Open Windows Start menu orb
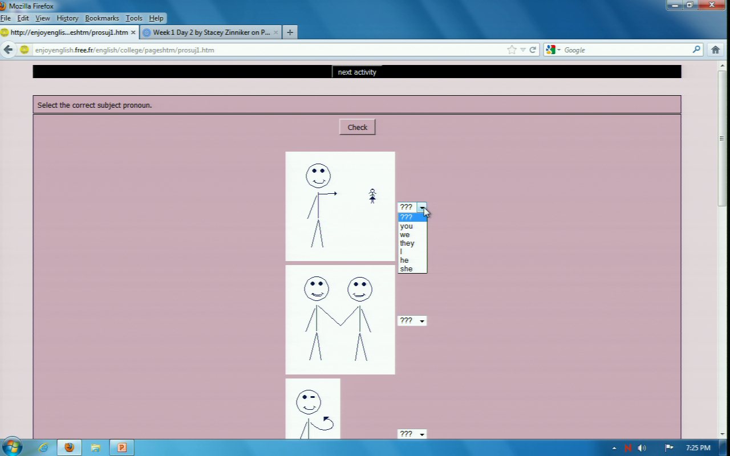The image size is (730, 456). pos(12,447)
